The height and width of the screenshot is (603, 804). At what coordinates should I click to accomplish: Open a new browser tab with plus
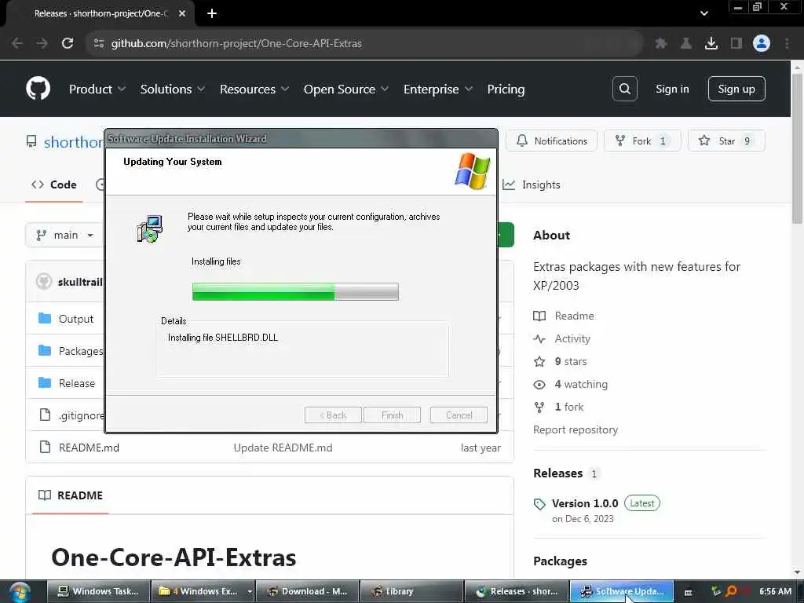pyautogui.click(x=212, y=13)
